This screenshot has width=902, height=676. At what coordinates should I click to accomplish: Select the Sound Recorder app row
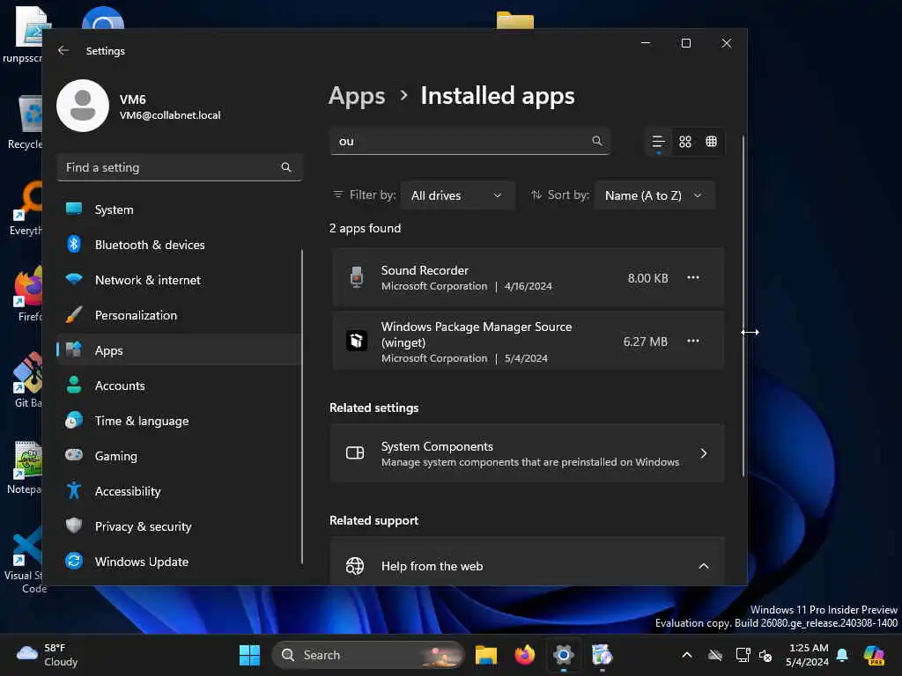click(x=527, y=277)
